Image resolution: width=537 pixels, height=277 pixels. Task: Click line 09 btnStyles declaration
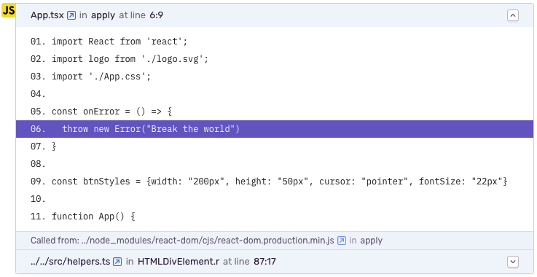click(269, 182)
